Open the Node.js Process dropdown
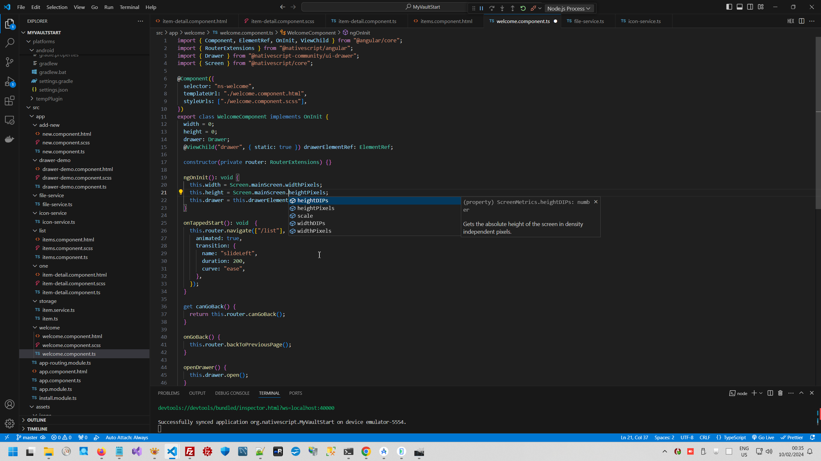Viewport: 821px width, 461px height. click(x=569, y=8)
